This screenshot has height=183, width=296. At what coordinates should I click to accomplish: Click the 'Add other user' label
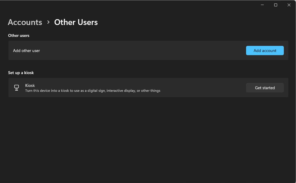point(26,51)
